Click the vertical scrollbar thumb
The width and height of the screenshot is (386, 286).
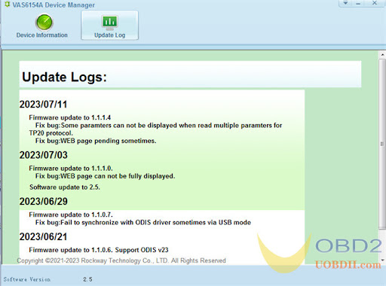point(382,144)
